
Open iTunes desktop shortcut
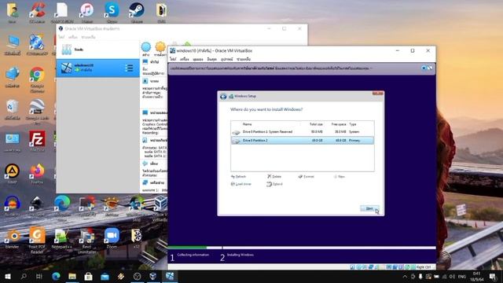tap(86, 13)
